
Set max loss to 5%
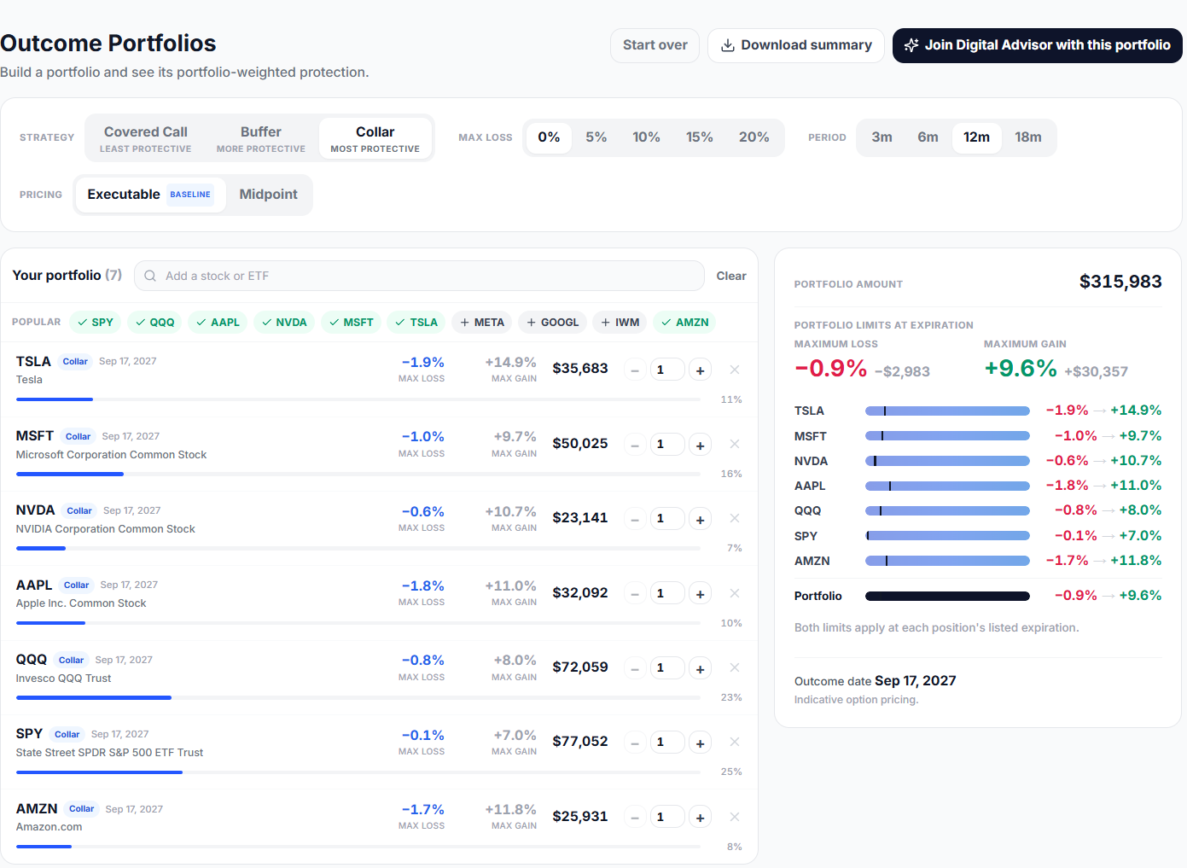click(x=596, y=137)
